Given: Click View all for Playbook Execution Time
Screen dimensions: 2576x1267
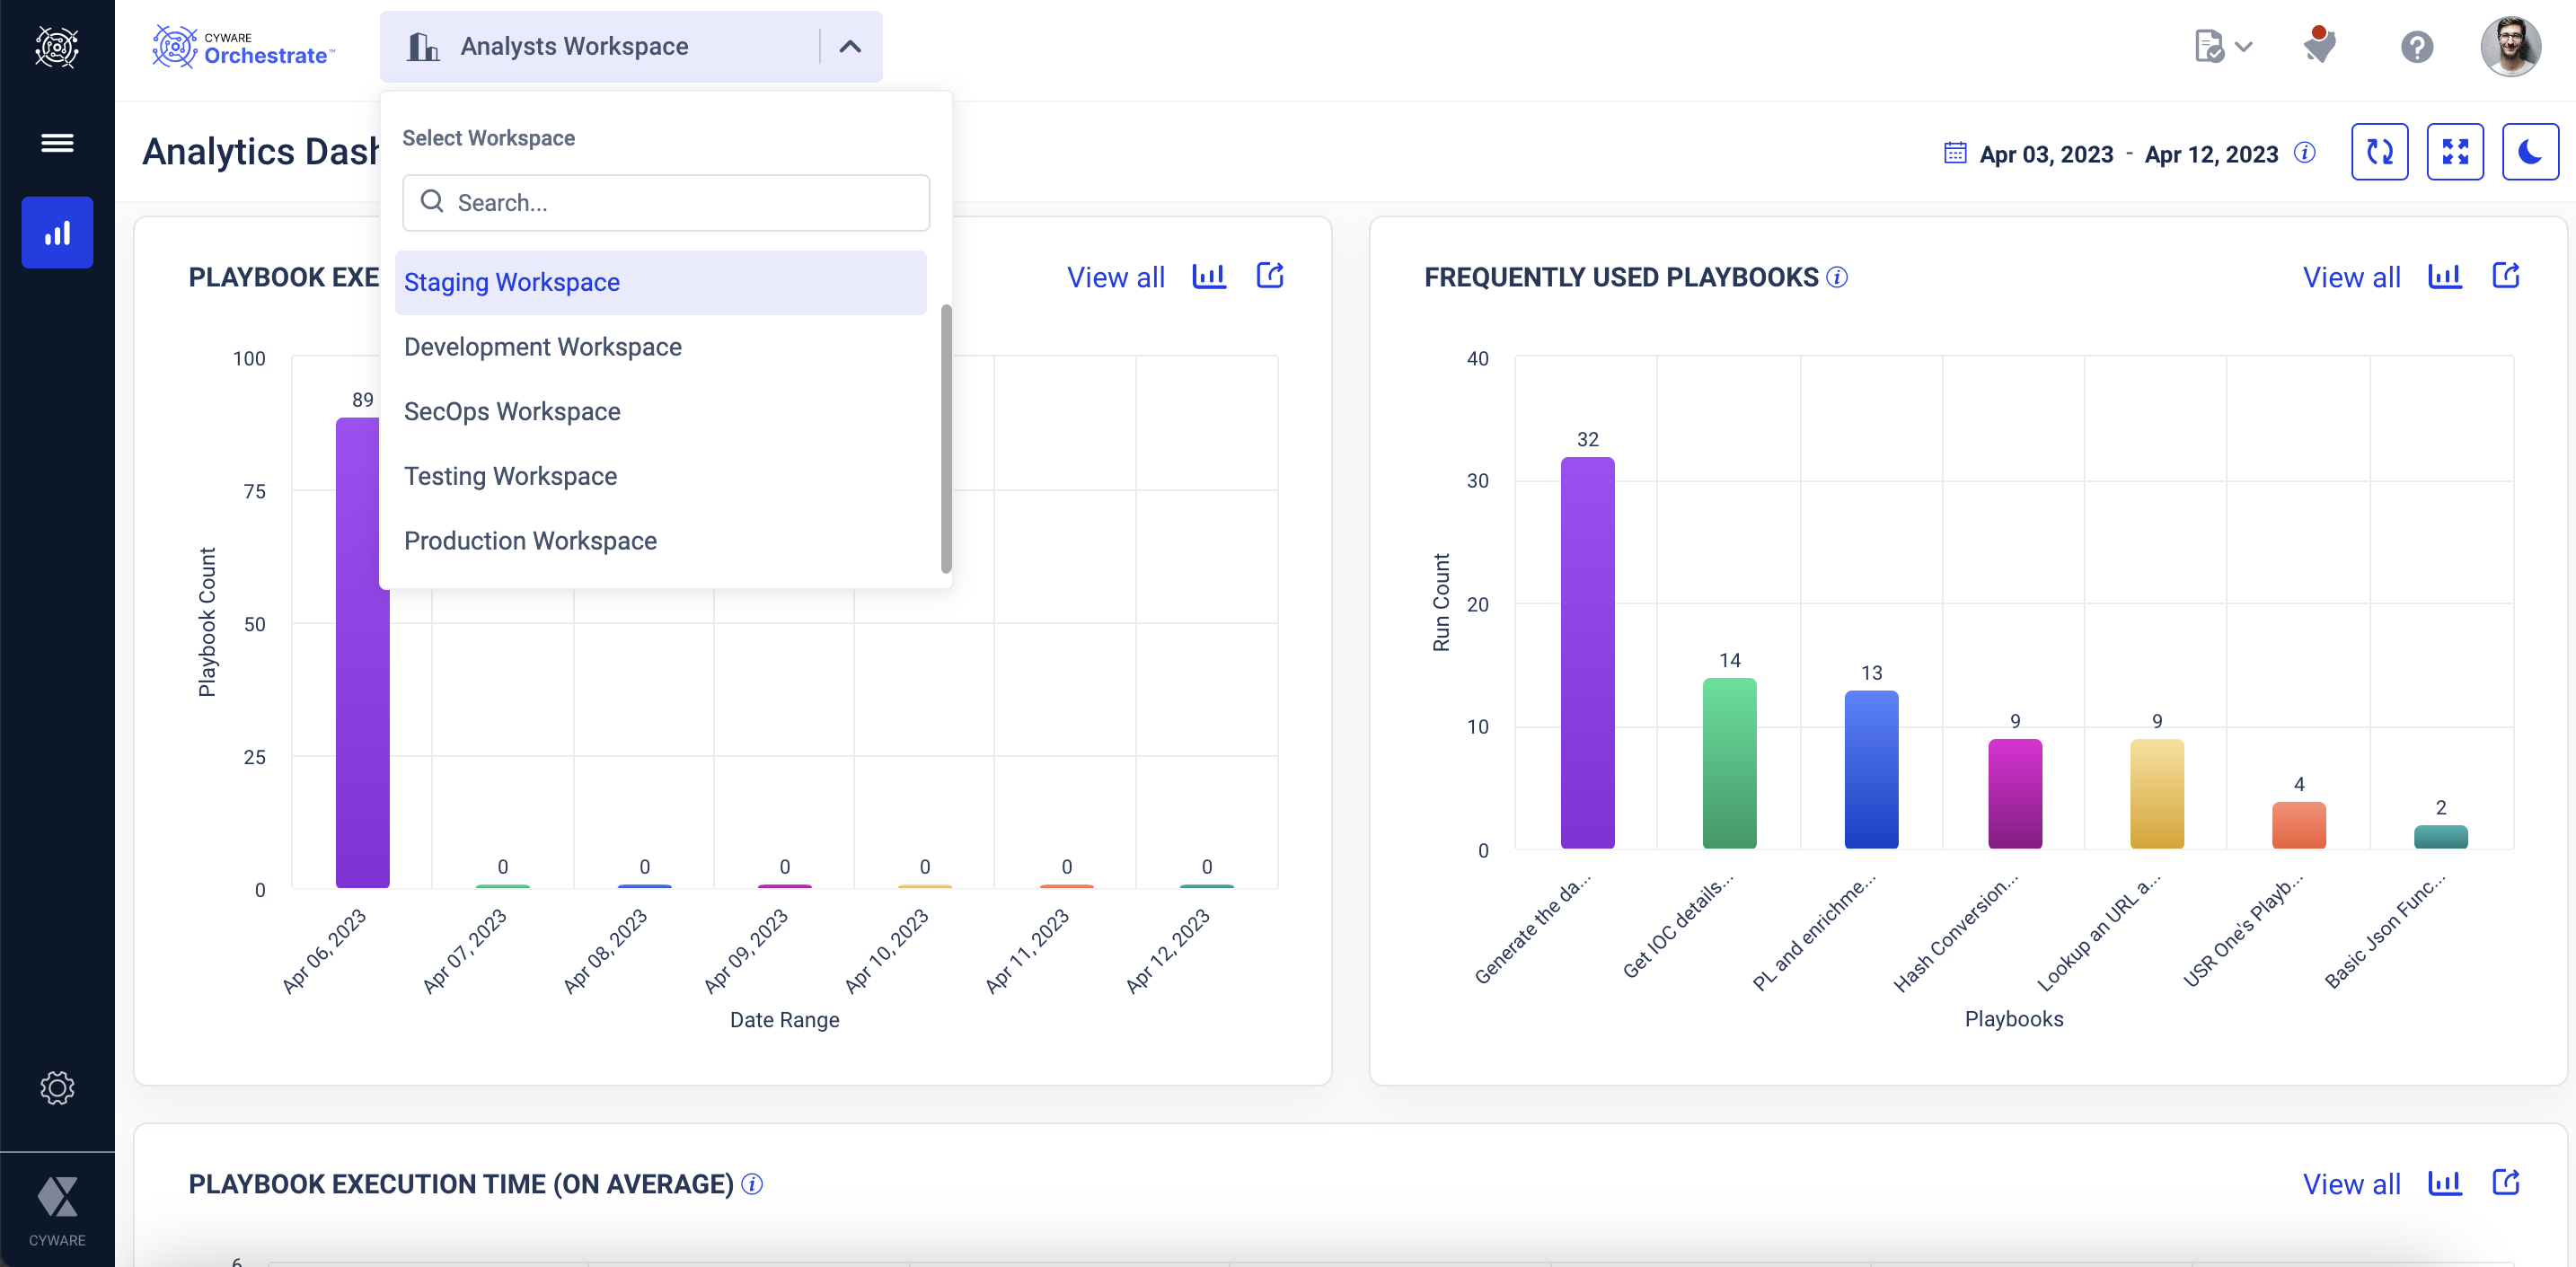Looking at the screenshot, I should click(2351, 1184).
